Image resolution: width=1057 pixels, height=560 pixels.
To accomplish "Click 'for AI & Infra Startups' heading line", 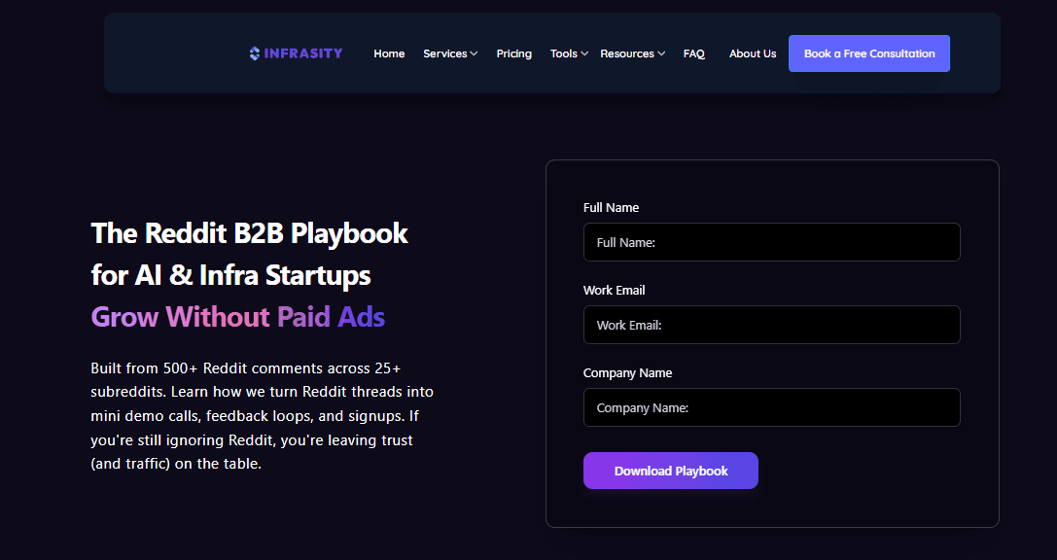I will click(231, 275).
